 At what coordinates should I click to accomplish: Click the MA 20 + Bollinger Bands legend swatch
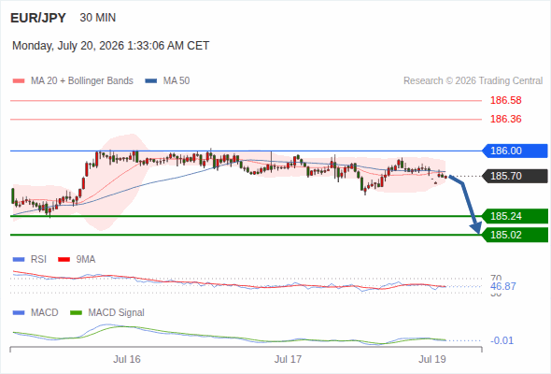(x=19, y=81)
